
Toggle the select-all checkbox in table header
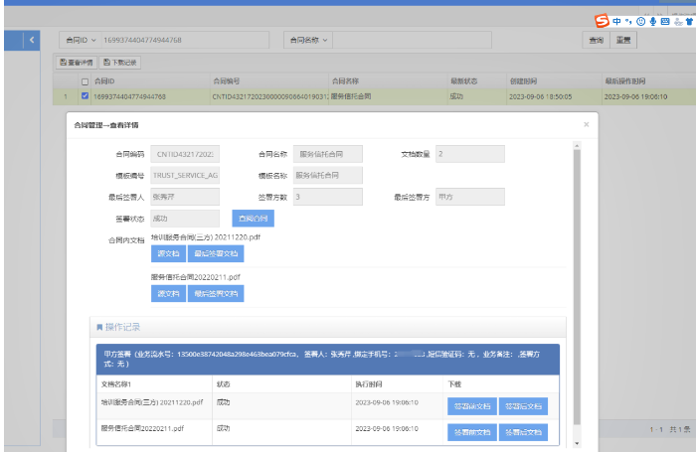[x=86, y=81]
